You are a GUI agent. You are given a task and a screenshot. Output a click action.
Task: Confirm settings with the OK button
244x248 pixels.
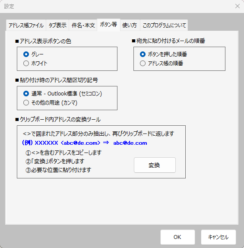pyautogui.click(x=177, y=237)
